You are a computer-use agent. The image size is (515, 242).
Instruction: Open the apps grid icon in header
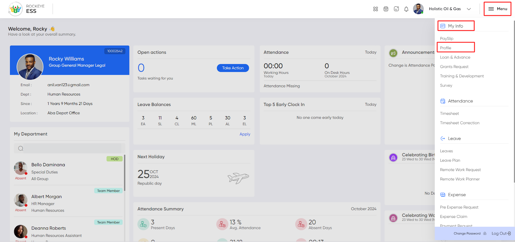pos(375,9)
